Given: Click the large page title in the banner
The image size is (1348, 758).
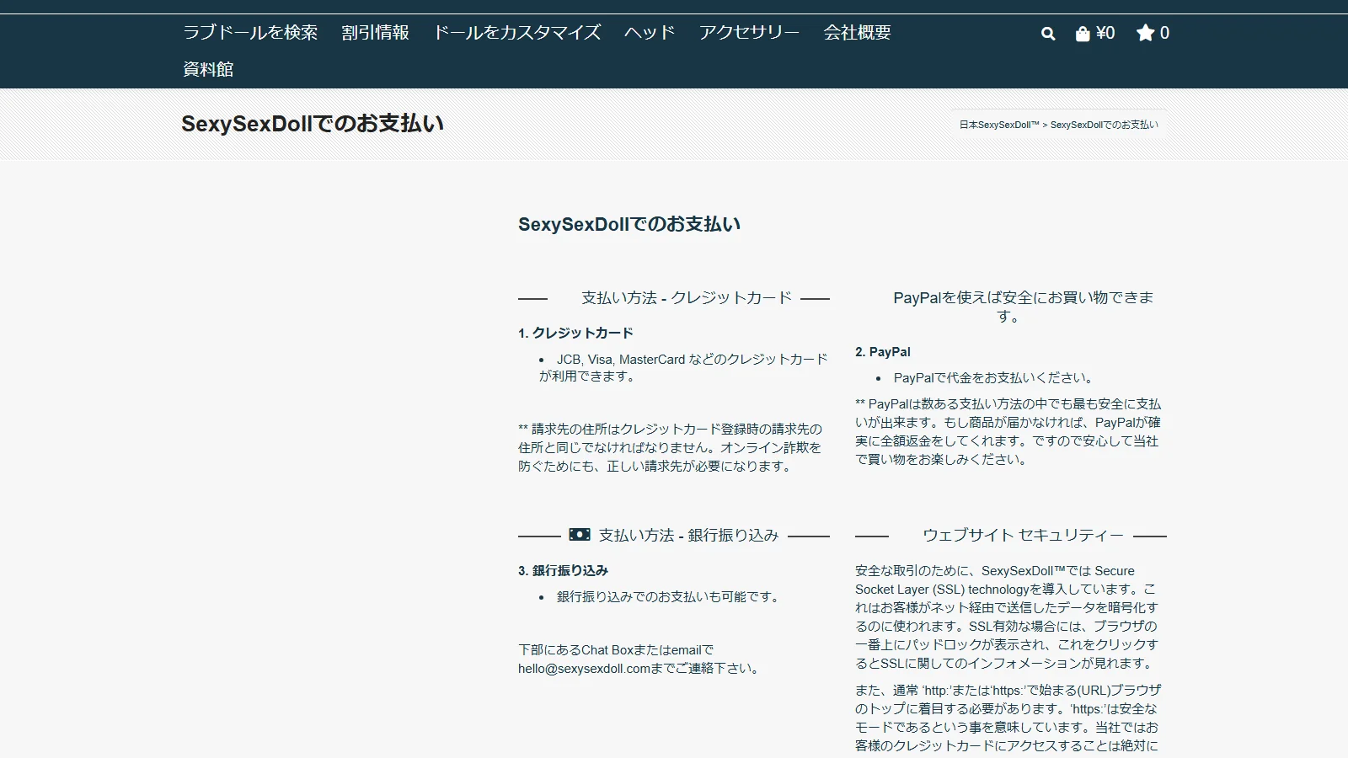Looking at the screenshot, I should point(313,124).
